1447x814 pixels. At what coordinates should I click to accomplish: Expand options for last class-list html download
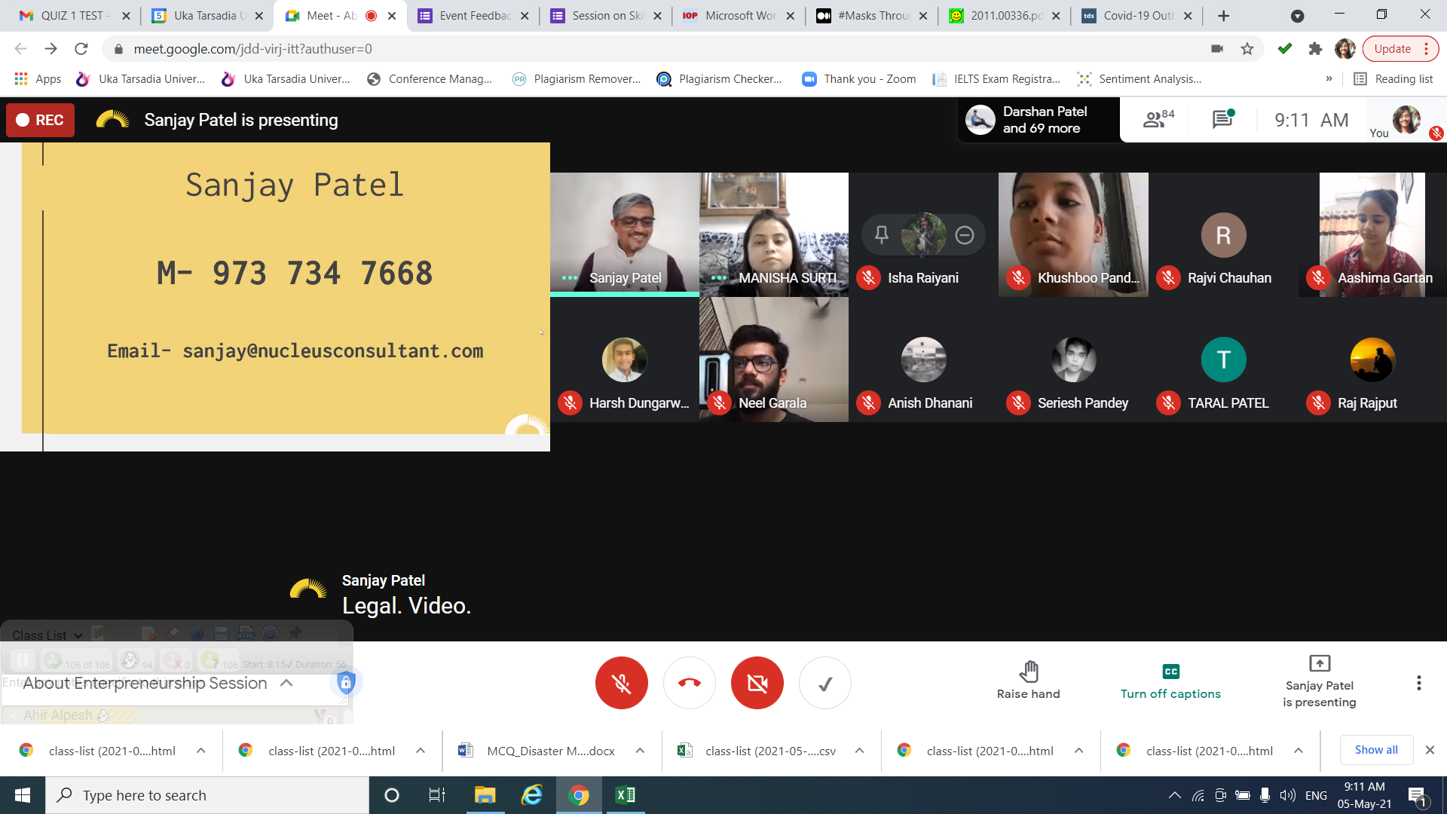tap(1299, 751)
